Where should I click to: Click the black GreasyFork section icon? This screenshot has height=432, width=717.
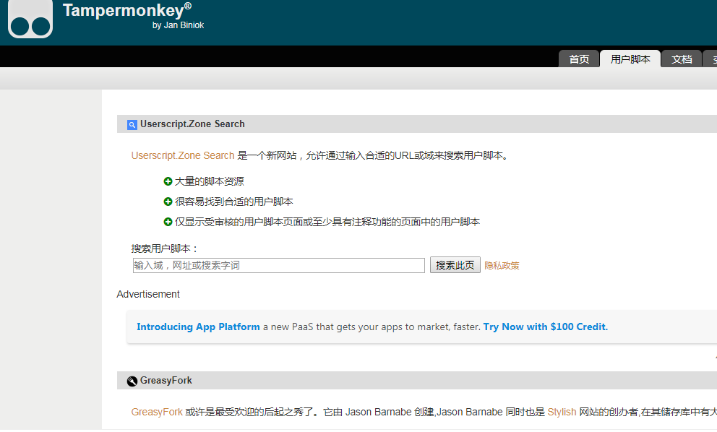(132, 380)
